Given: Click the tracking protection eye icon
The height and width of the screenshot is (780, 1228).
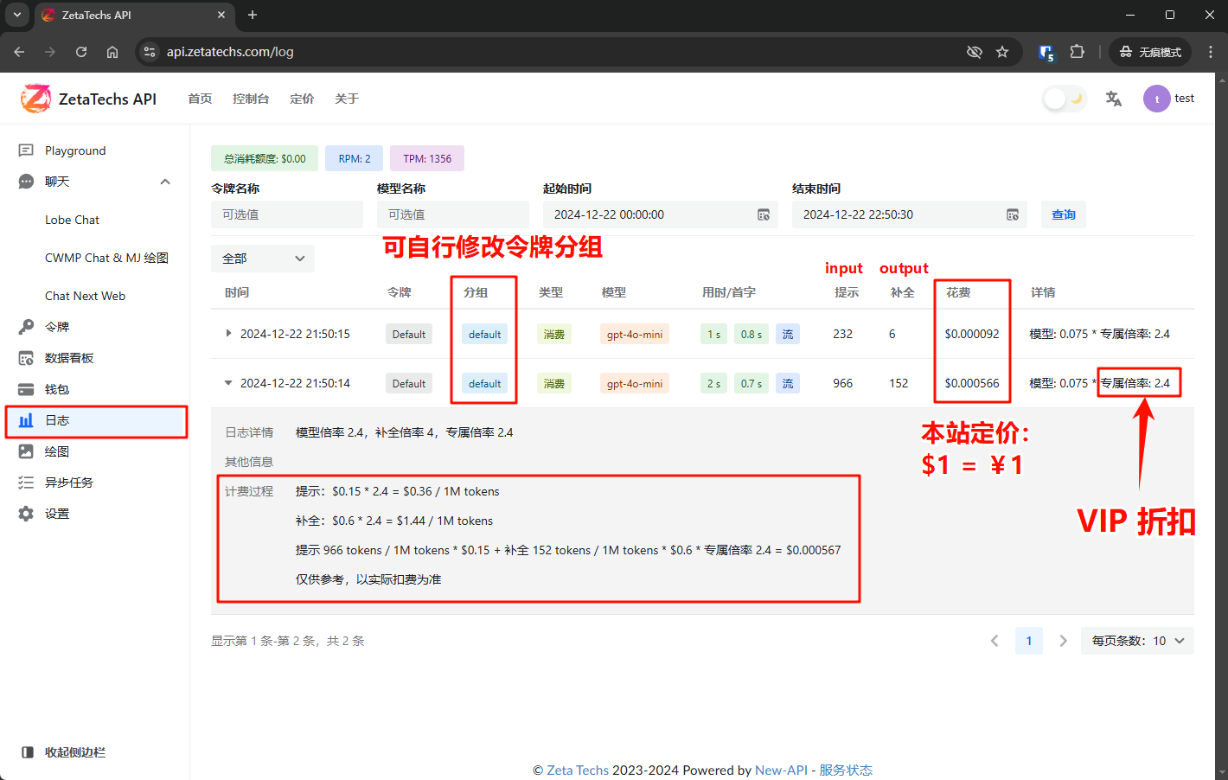Looking at the screenshot, I should [x=975, y=52].
